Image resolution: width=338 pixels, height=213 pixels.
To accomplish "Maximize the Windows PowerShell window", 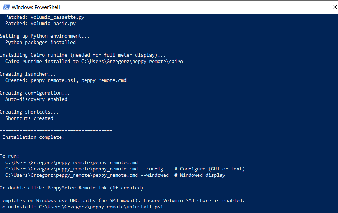I will click(314, 7).
